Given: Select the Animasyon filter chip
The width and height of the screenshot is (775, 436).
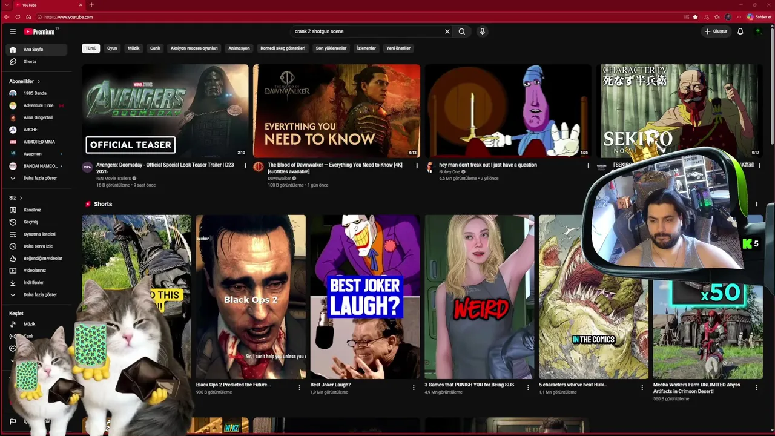Looking at the screenshot, I should (x=239, y=48).
